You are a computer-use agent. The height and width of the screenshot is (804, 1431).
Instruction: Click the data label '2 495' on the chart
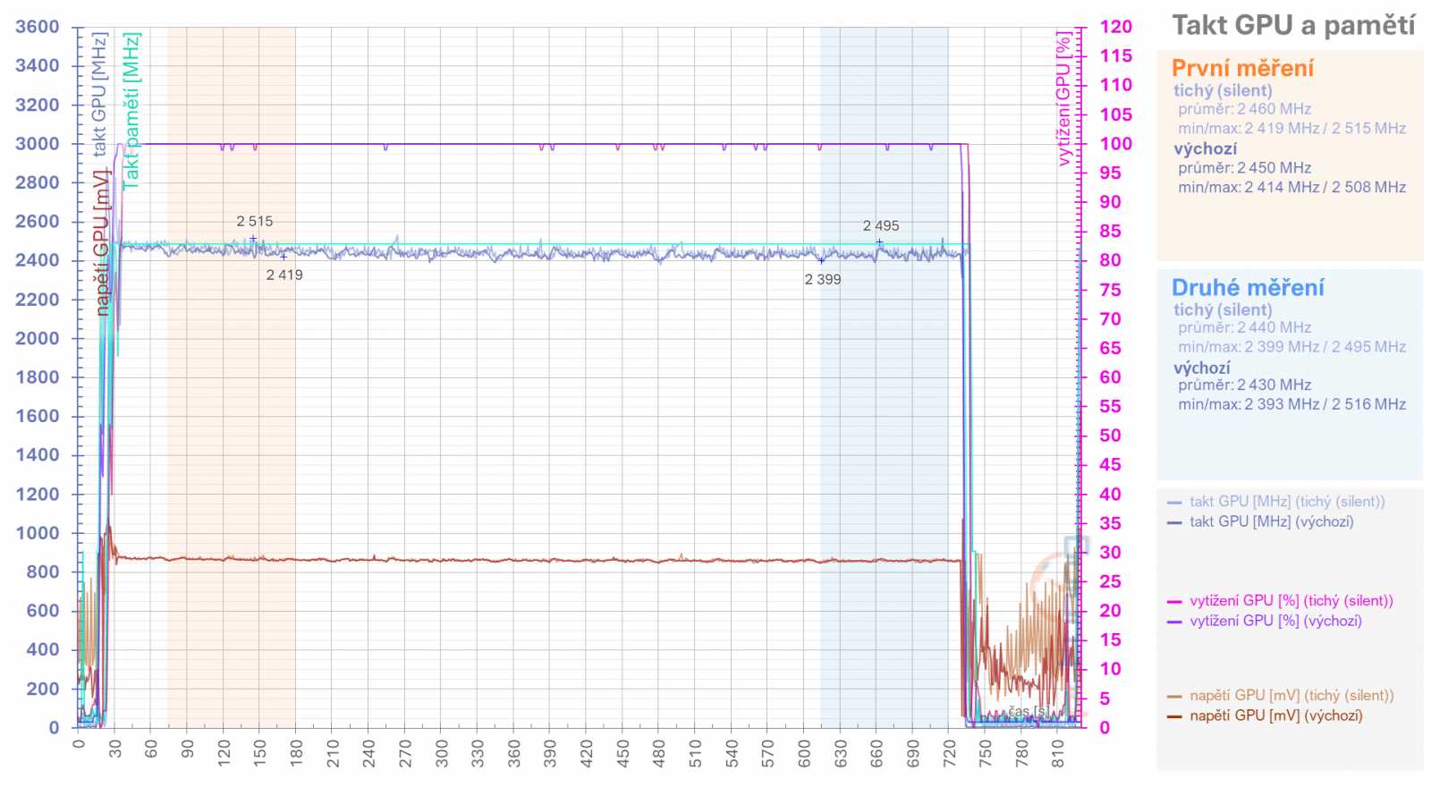pos(881,225)
